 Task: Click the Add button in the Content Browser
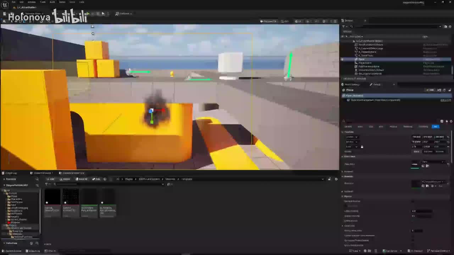tap(50, 179)
